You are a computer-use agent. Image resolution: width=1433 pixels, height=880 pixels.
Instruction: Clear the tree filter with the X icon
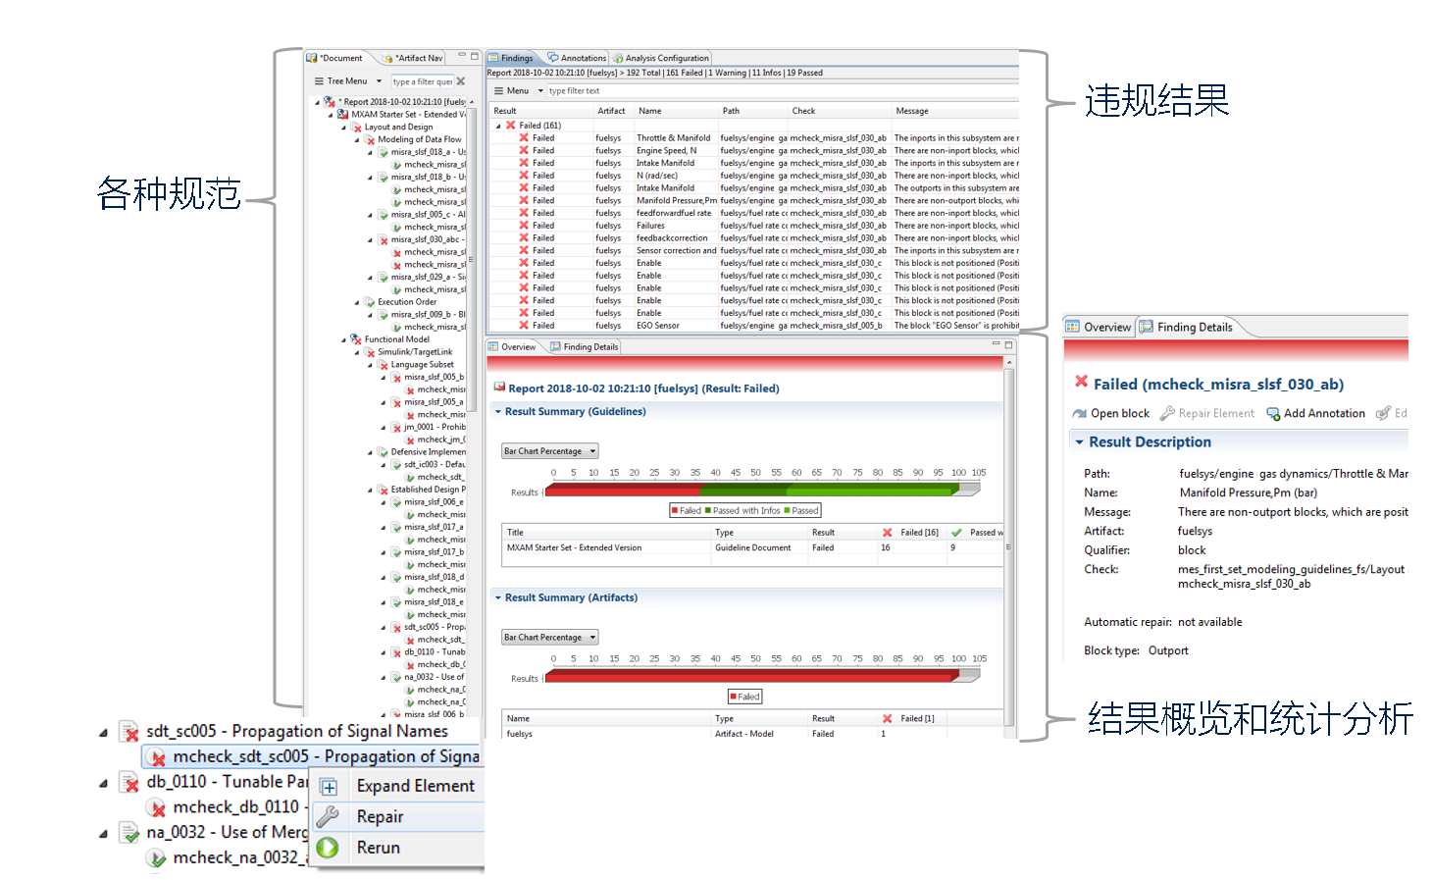pyautogui.click(x=461, y=81)
